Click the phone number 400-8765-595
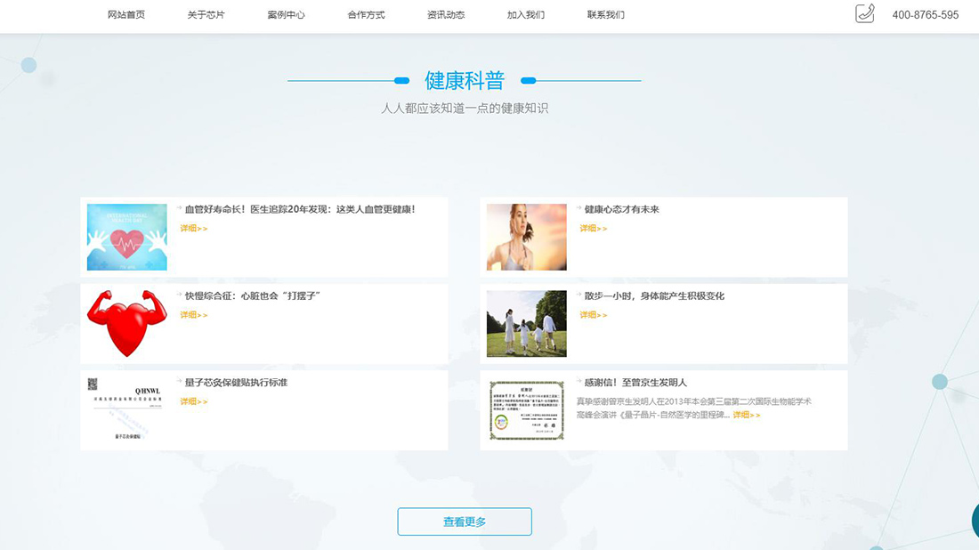The height and width of the screenshot is (550, 979). tap(926, 14)
